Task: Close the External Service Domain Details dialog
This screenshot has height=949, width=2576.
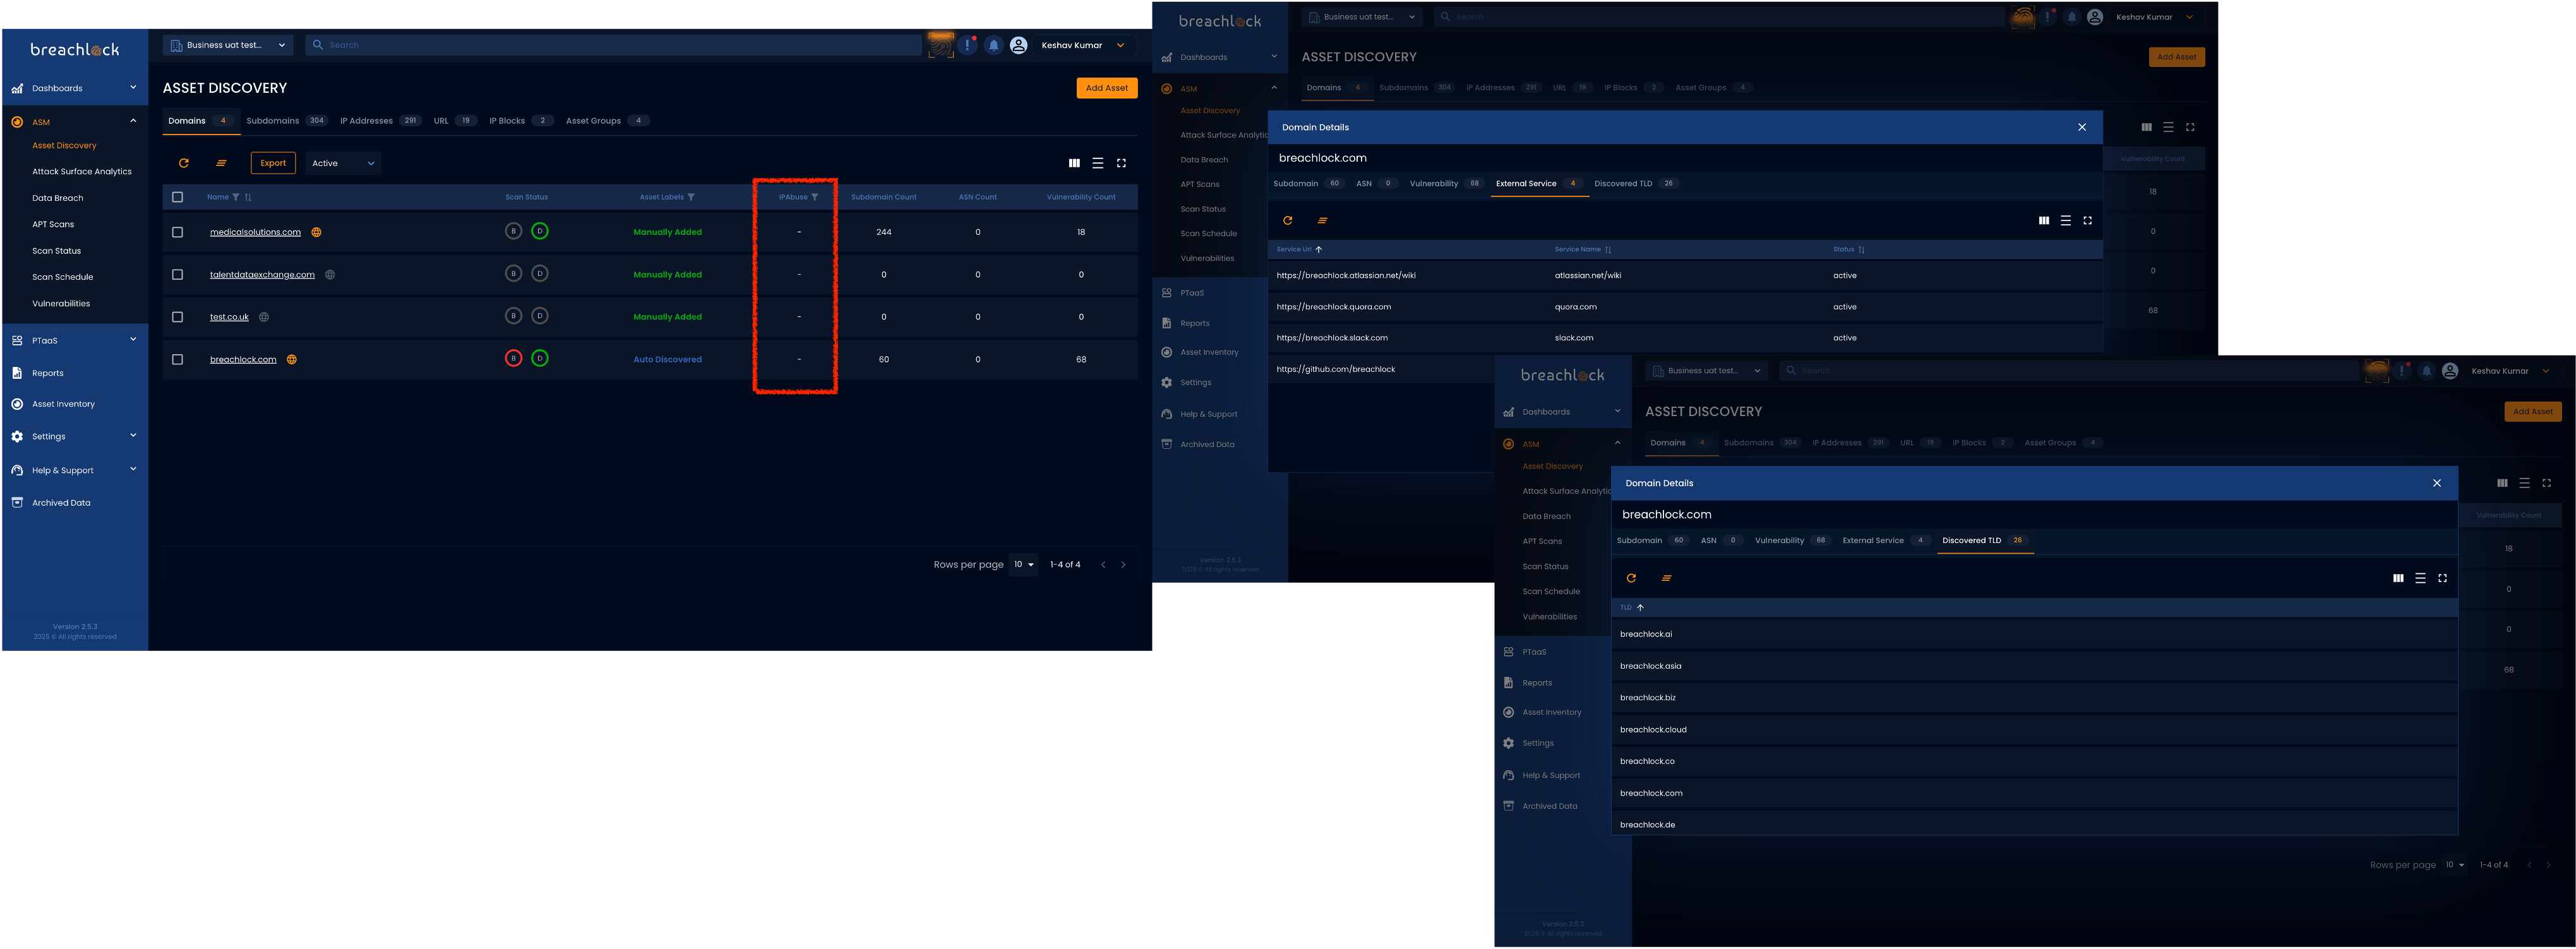Action: tap(2082, 127)
